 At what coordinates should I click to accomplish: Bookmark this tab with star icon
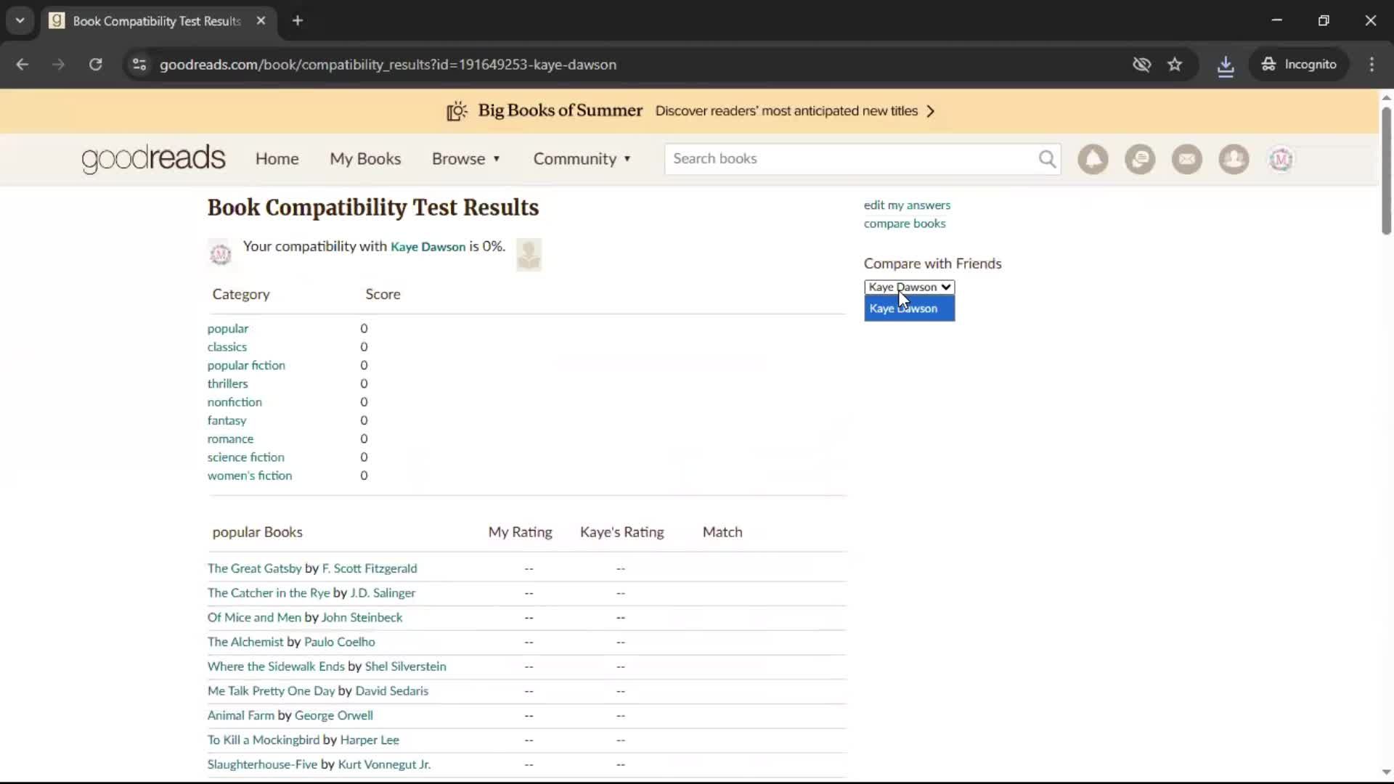coord(1175,65)
